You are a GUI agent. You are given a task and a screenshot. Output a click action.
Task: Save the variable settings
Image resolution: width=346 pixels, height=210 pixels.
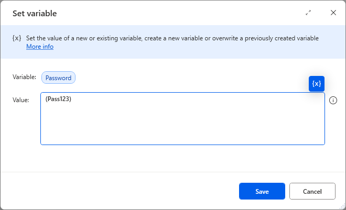262,191
